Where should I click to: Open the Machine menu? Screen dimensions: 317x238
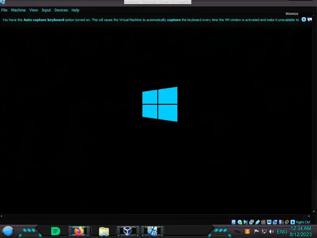[x=18, y=10]
